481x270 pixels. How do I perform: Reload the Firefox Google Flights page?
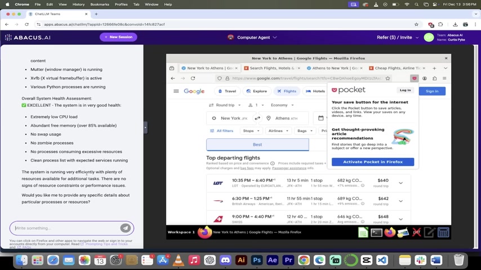click(193, 78)
